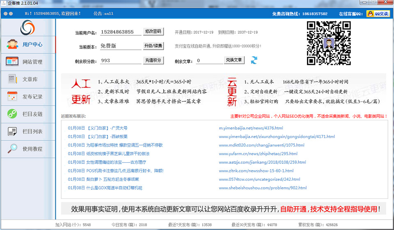Viewport: 394px width, 230px height.
Task: Open 使用教程 tutorial page
Action: (x=28, y=149)
